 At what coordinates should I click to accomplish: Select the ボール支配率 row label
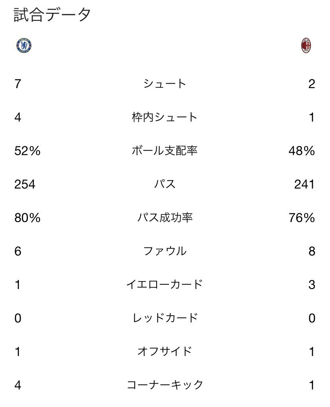tap(165, 151)
